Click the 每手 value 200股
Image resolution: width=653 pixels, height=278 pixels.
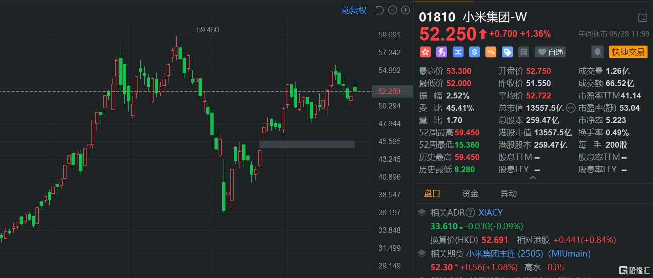[617, 145]
